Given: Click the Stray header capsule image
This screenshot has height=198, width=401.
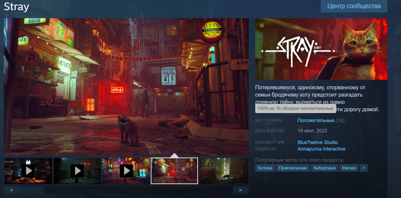Looking at the screenshot, I should click(321, 49).
